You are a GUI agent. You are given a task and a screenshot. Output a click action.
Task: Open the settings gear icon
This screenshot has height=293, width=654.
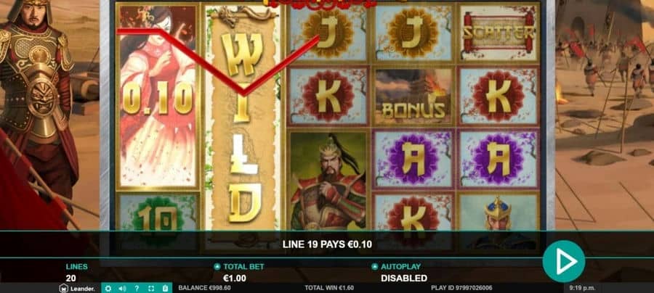click(x=108, y=288)
